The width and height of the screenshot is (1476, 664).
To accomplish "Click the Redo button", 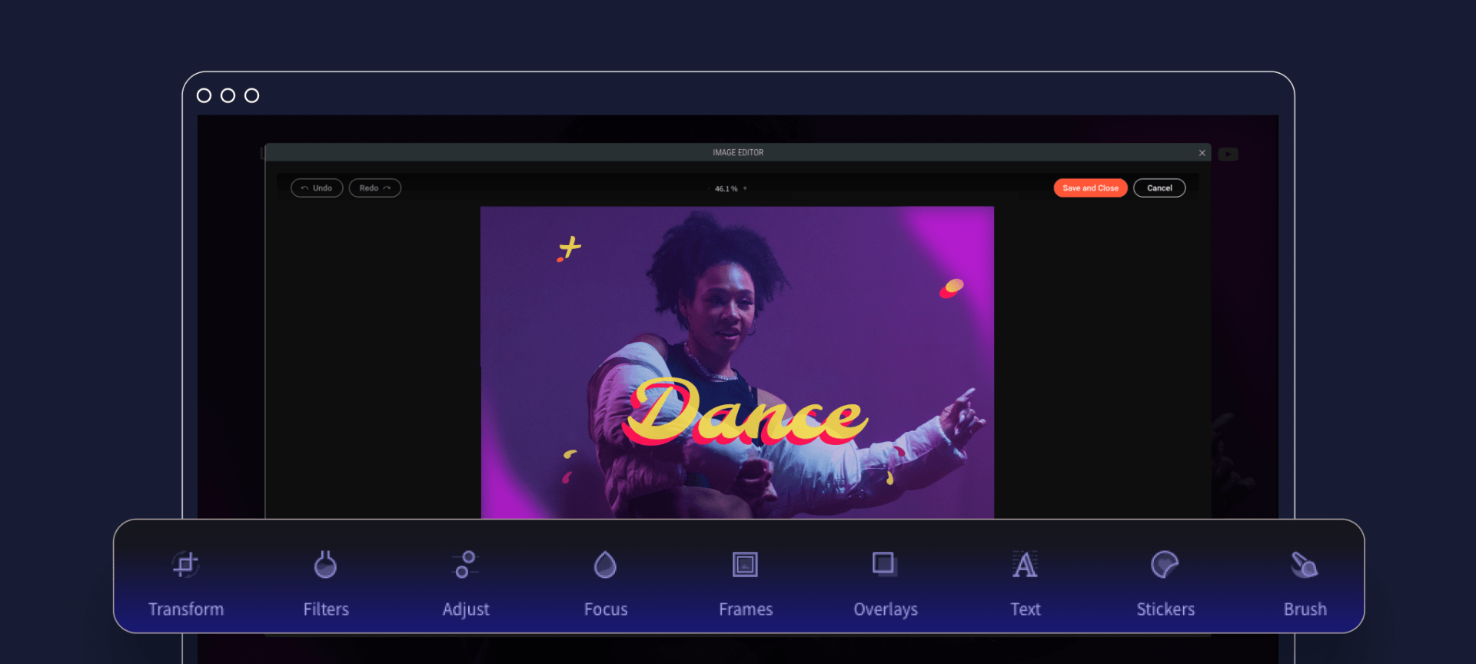I will 375,188.
